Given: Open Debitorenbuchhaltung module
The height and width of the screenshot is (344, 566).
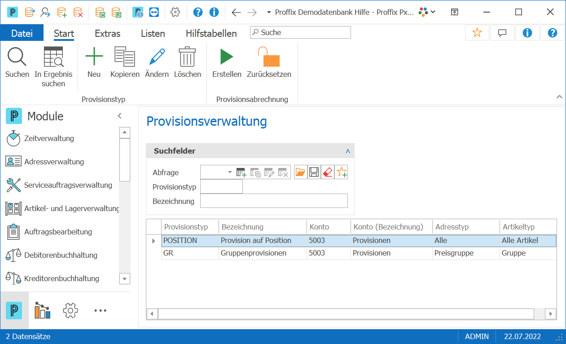Looking at the screenshot, I should click(60, 255).
